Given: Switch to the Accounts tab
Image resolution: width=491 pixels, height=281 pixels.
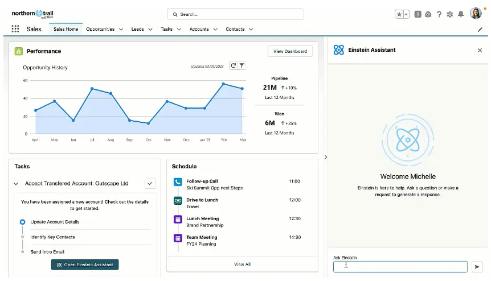Looking at the screenshot, I should coord(199,29).
